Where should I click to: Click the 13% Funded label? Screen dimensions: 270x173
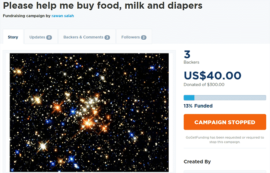[198, 106]
